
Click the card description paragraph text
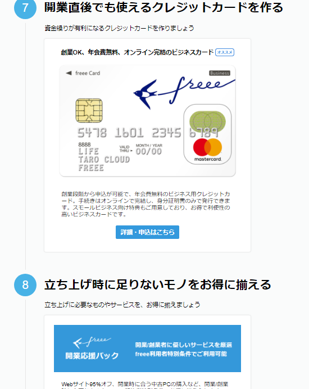click(x=146, y=204)
